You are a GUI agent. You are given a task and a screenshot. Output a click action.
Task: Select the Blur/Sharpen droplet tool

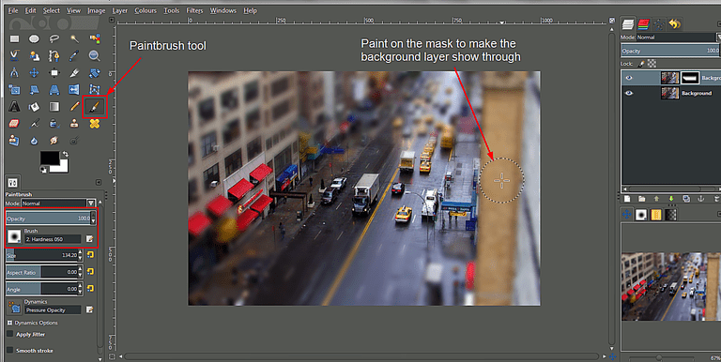(34, 140)
